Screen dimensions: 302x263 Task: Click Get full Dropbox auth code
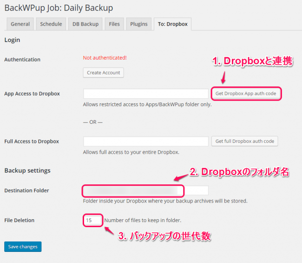[244, 141]
